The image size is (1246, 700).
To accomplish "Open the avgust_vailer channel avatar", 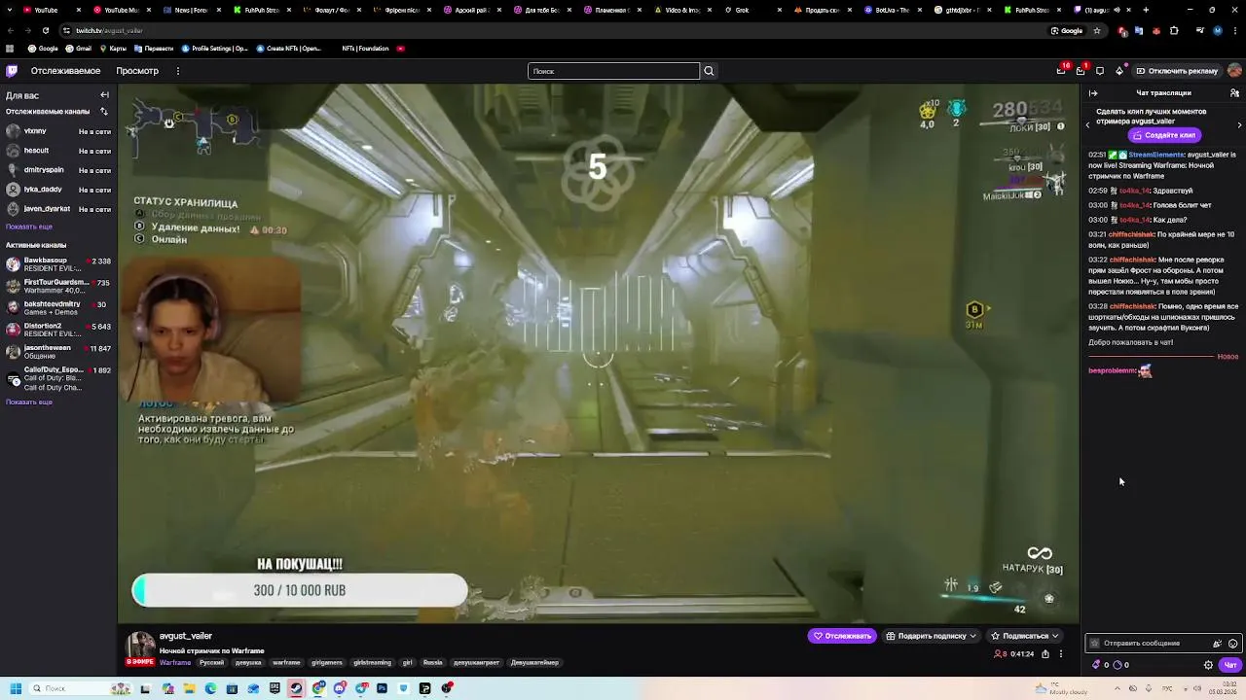I will point(141,646).
